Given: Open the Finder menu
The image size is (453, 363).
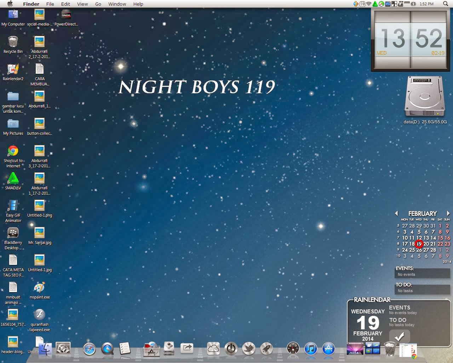Looking at the screenshot, I should click(x=31, y=4).
